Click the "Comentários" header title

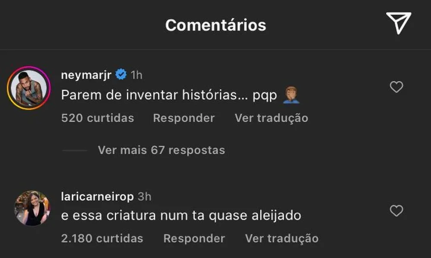[x=215, y=25]
